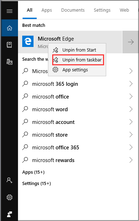The width and height of the screenshot is (139, 221).
Task: Click search magnifier beside microsoft rewards
Action: coord(25,160)
